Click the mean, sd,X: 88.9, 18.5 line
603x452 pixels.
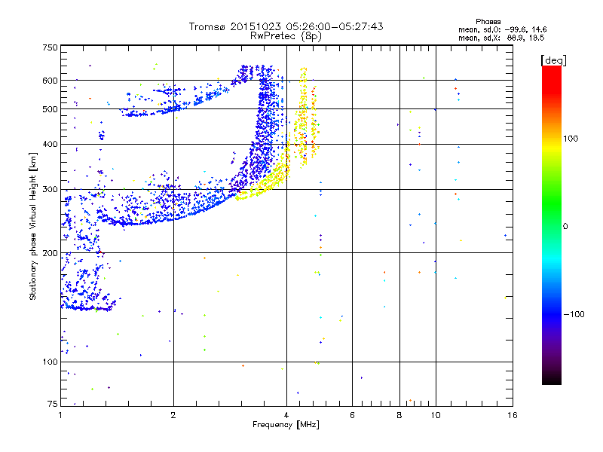[501, 38]
